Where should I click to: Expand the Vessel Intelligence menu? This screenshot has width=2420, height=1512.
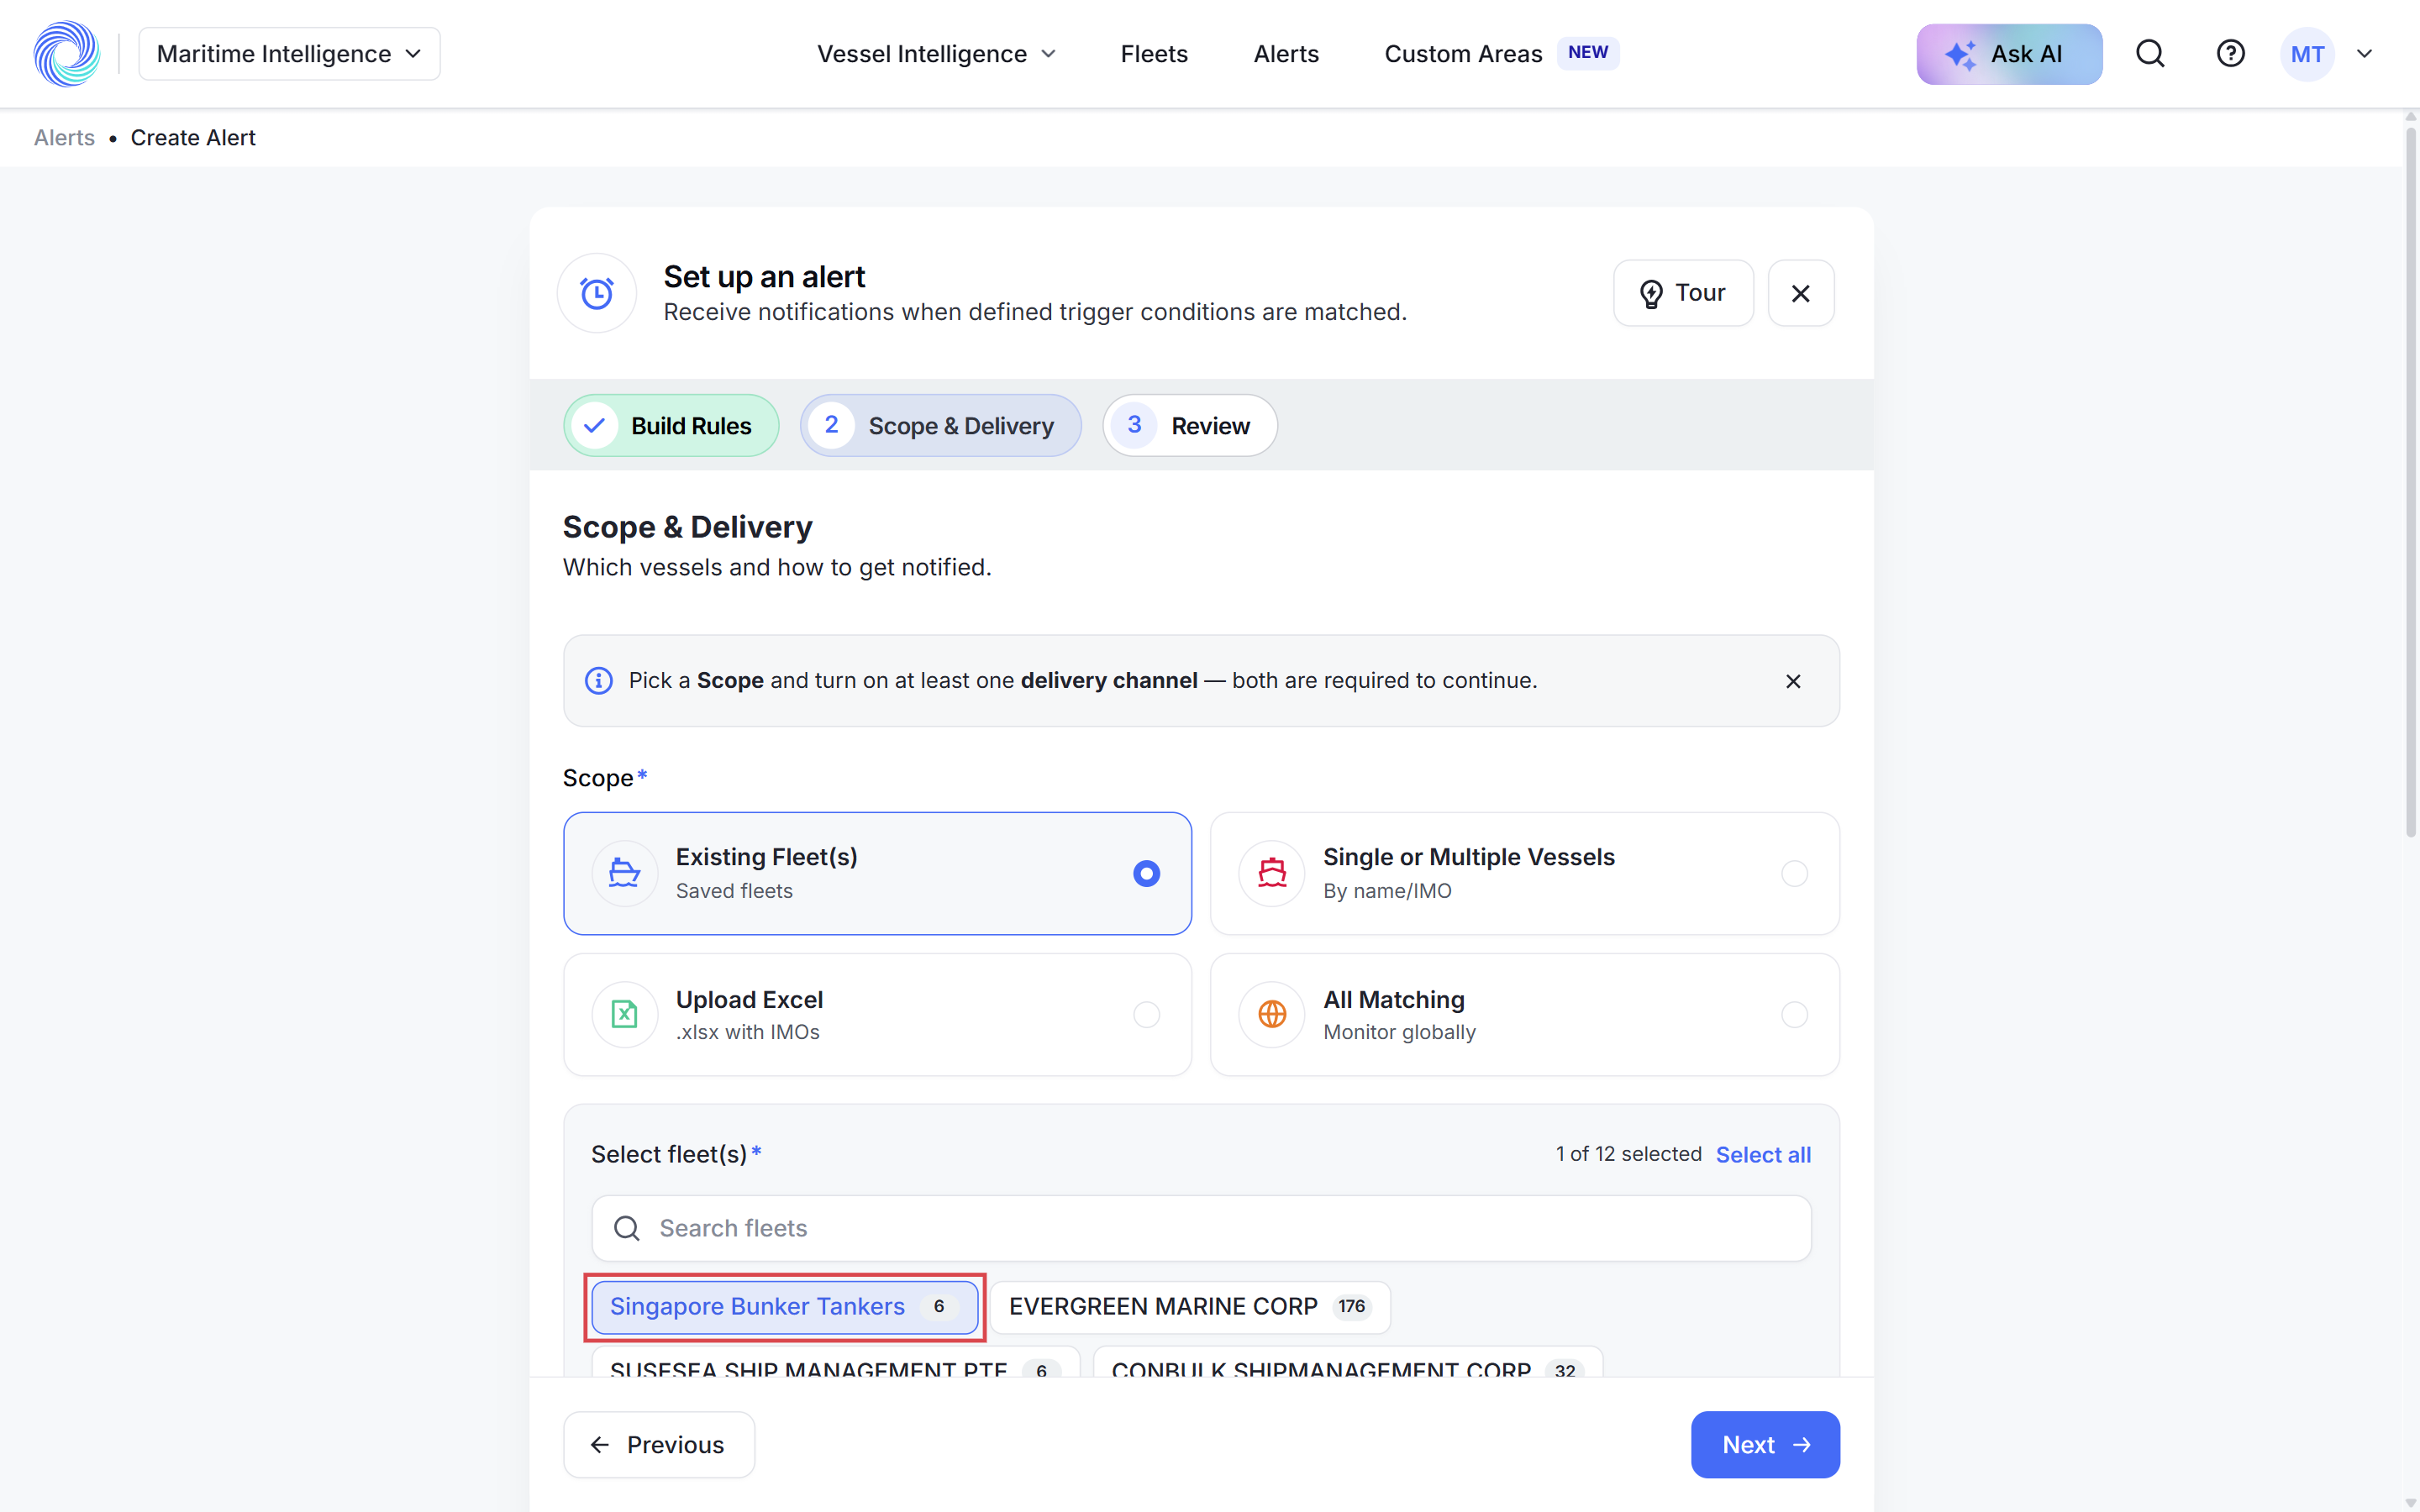(937, 54)
